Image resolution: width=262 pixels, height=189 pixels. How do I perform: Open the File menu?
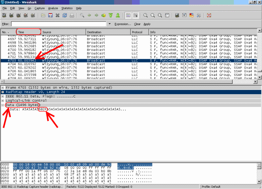point(5,8)
